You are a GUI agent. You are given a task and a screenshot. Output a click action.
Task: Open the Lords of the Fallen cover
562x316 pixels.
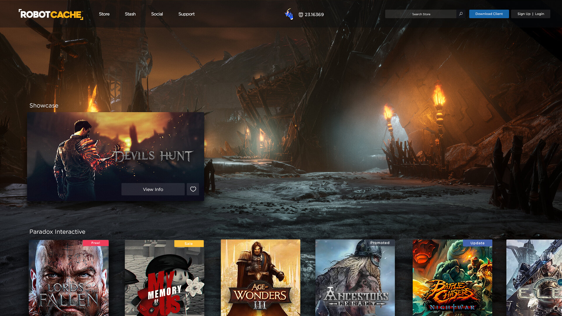[x=69, y=278]
